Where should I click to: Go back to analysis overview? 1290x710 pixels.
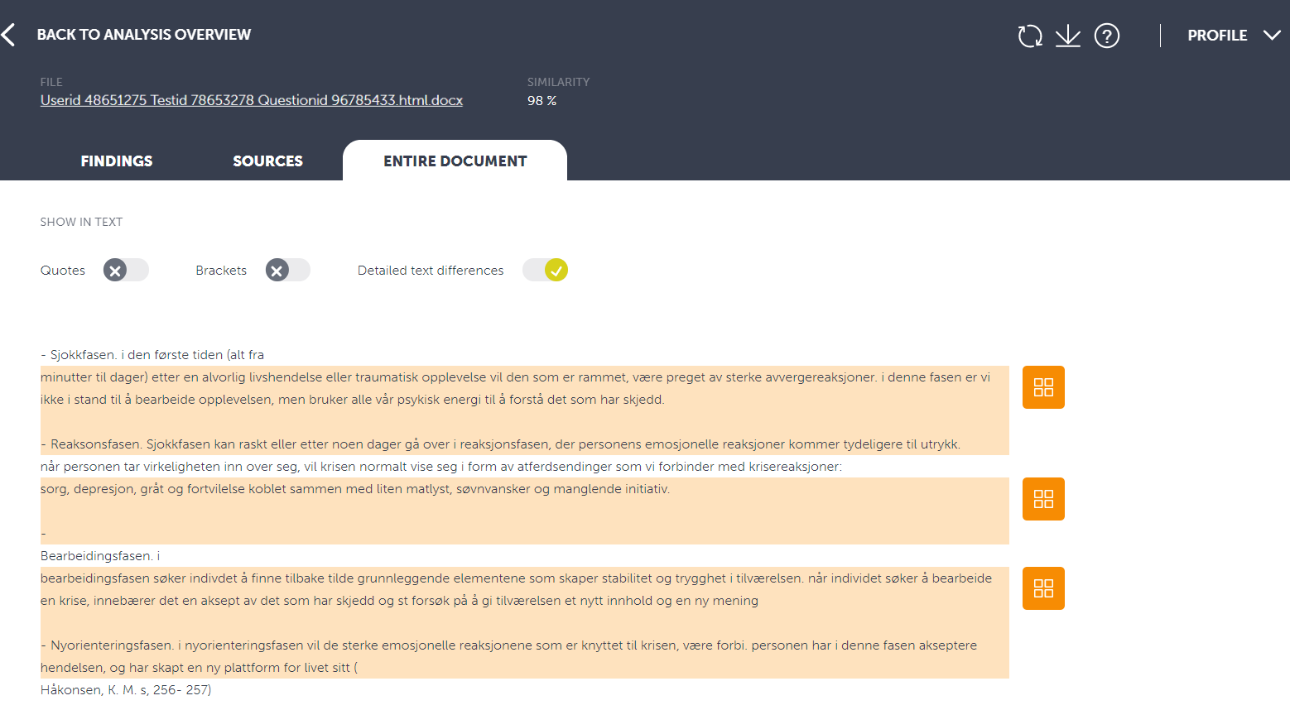coord(143,35)
